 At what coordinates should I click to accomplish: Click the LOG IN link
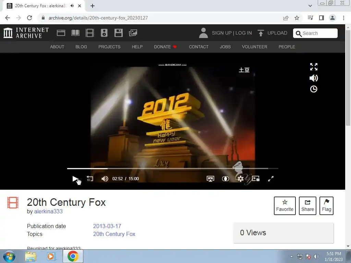(x=244, y=33)
